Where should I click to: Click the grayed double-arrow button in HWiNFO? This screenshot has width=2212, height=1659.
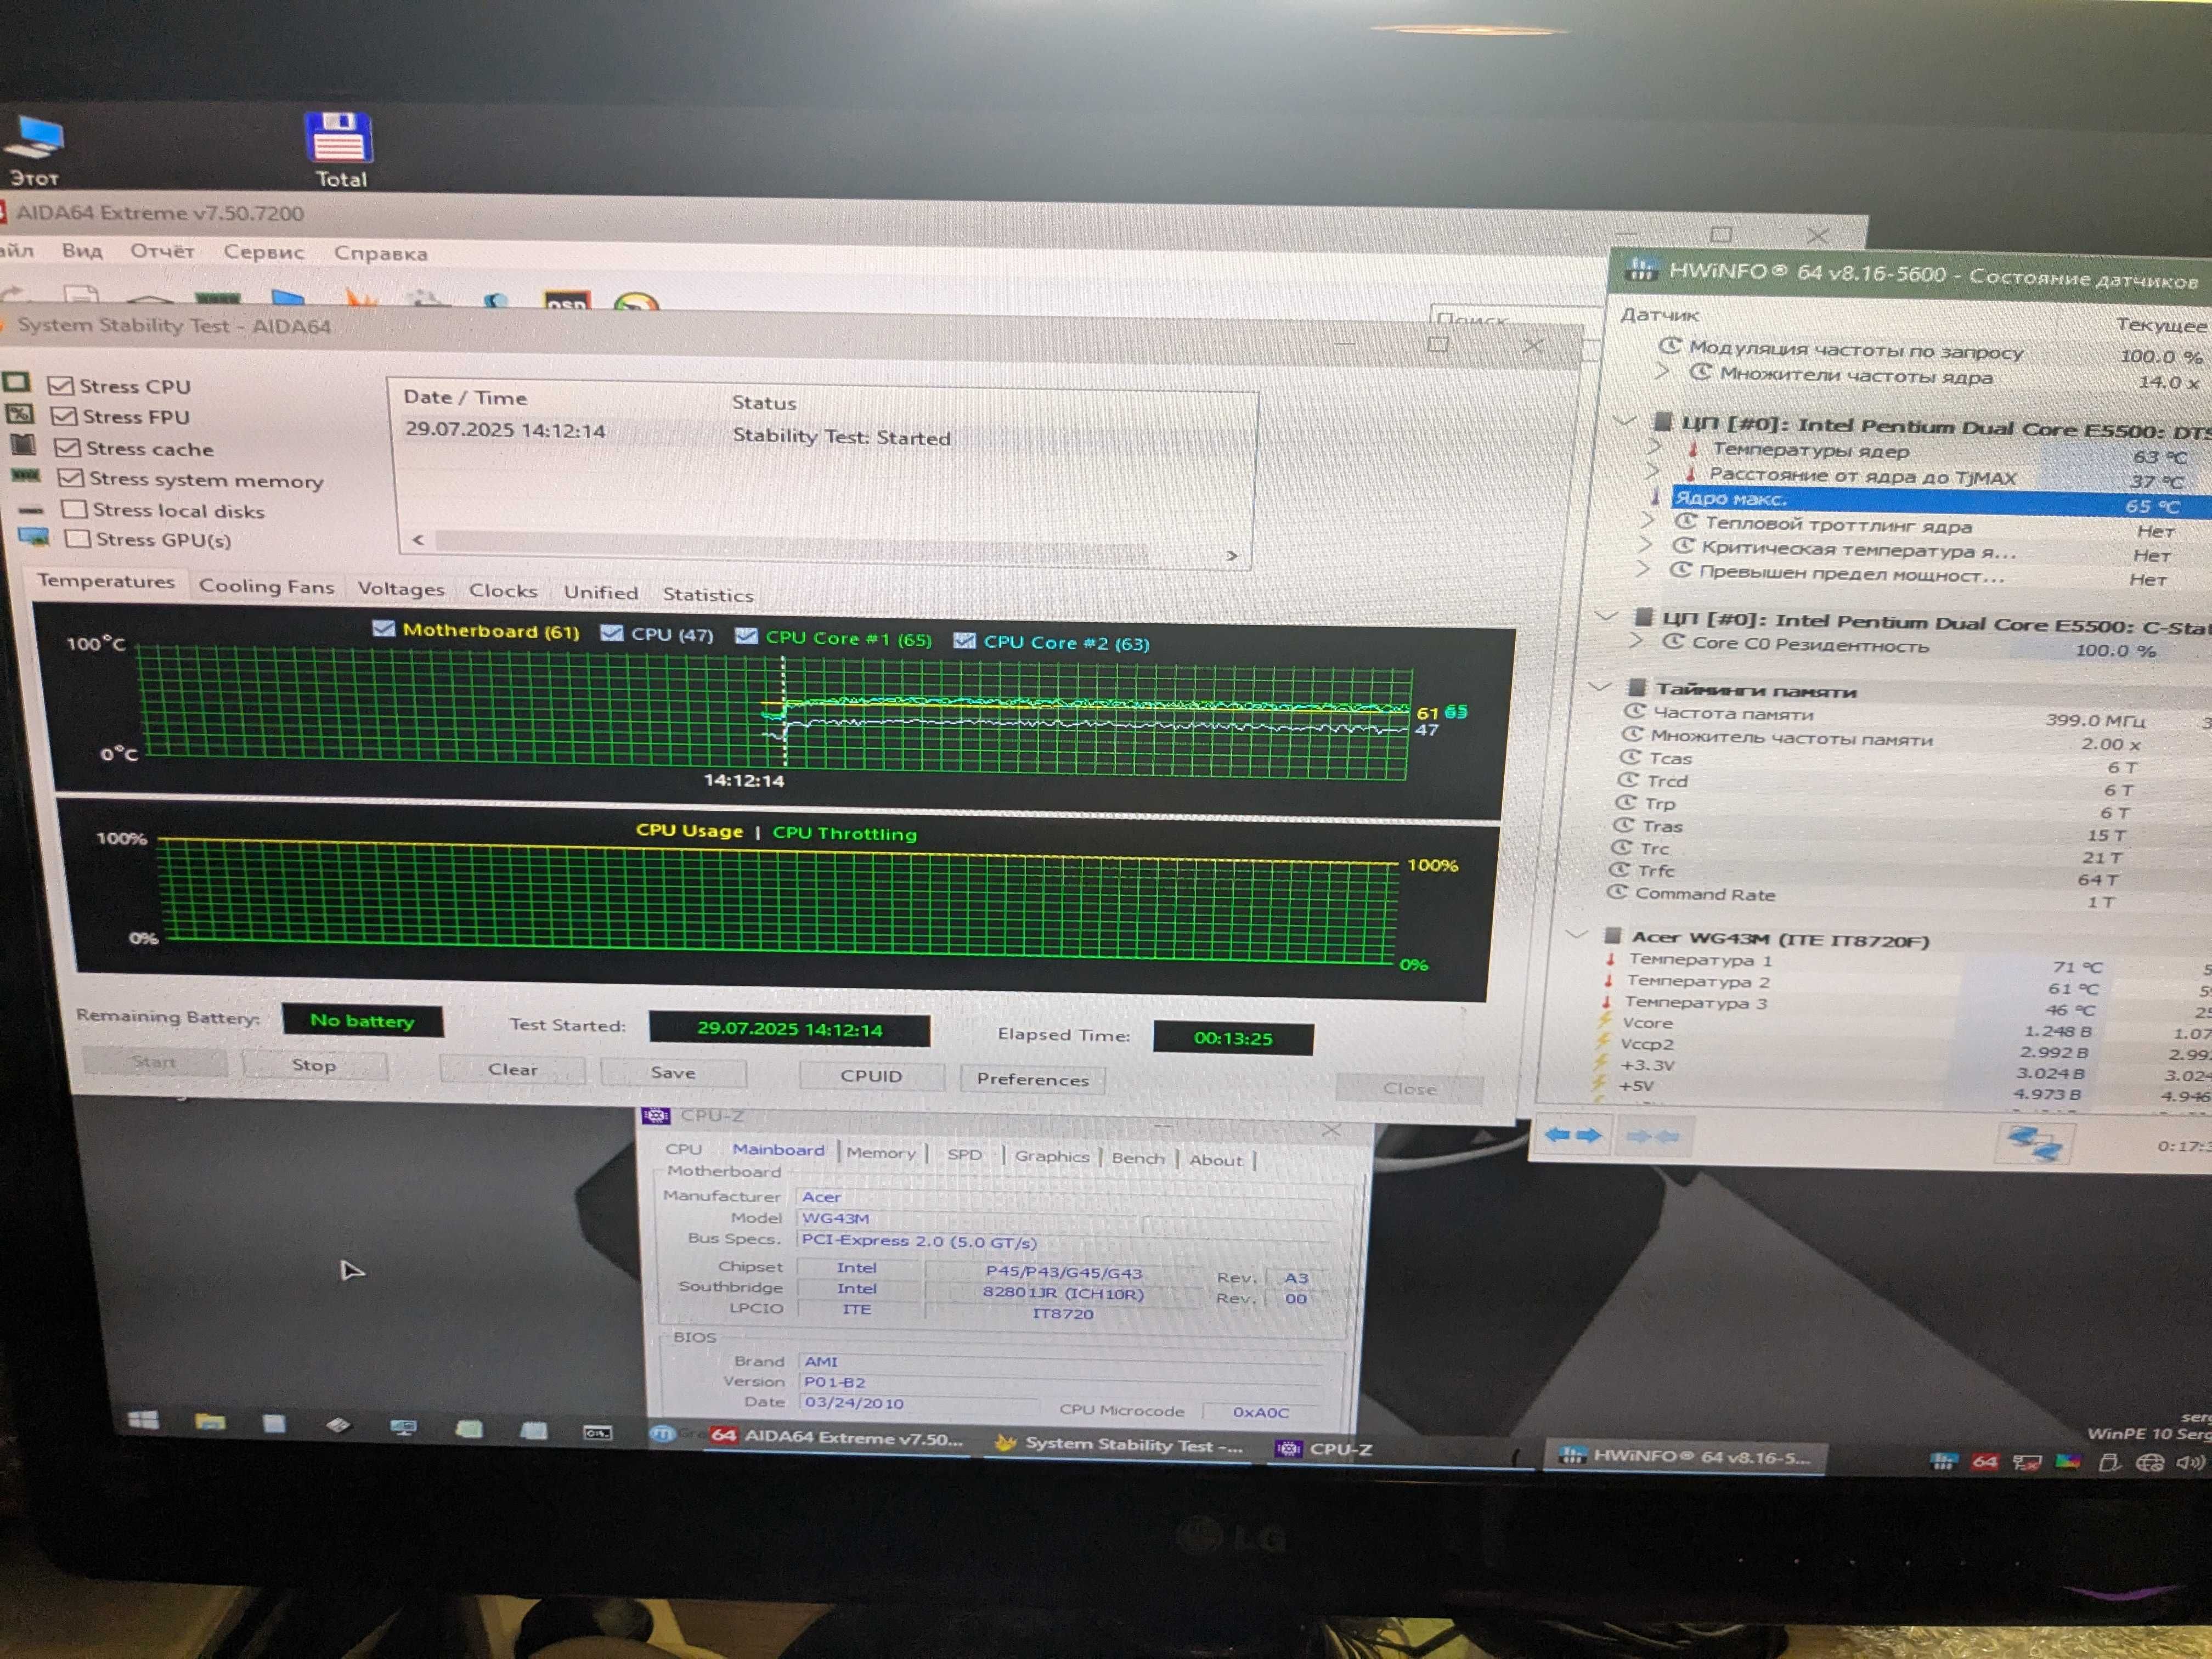click(1652, 1137)
